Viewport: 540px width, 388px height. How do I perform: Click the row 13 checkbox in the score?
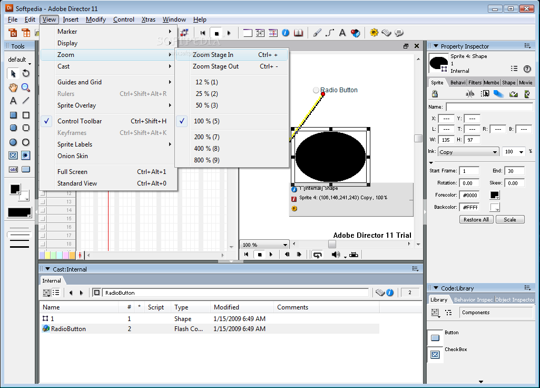click(x=43, y=202)
